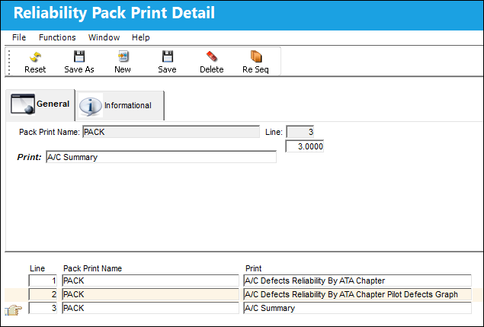Click PACK name in row 2
This screenshot has width=484, height=327.
tap(150, 294)
